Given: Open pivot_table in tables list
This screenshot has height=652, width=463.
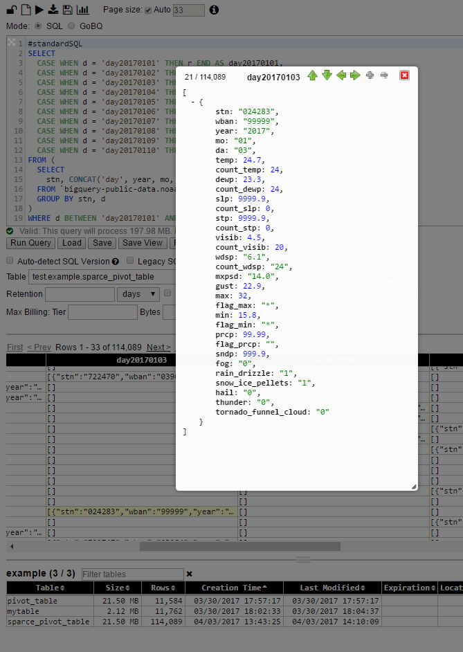Looking at the screenshot, I should click(x=33, y=601).
